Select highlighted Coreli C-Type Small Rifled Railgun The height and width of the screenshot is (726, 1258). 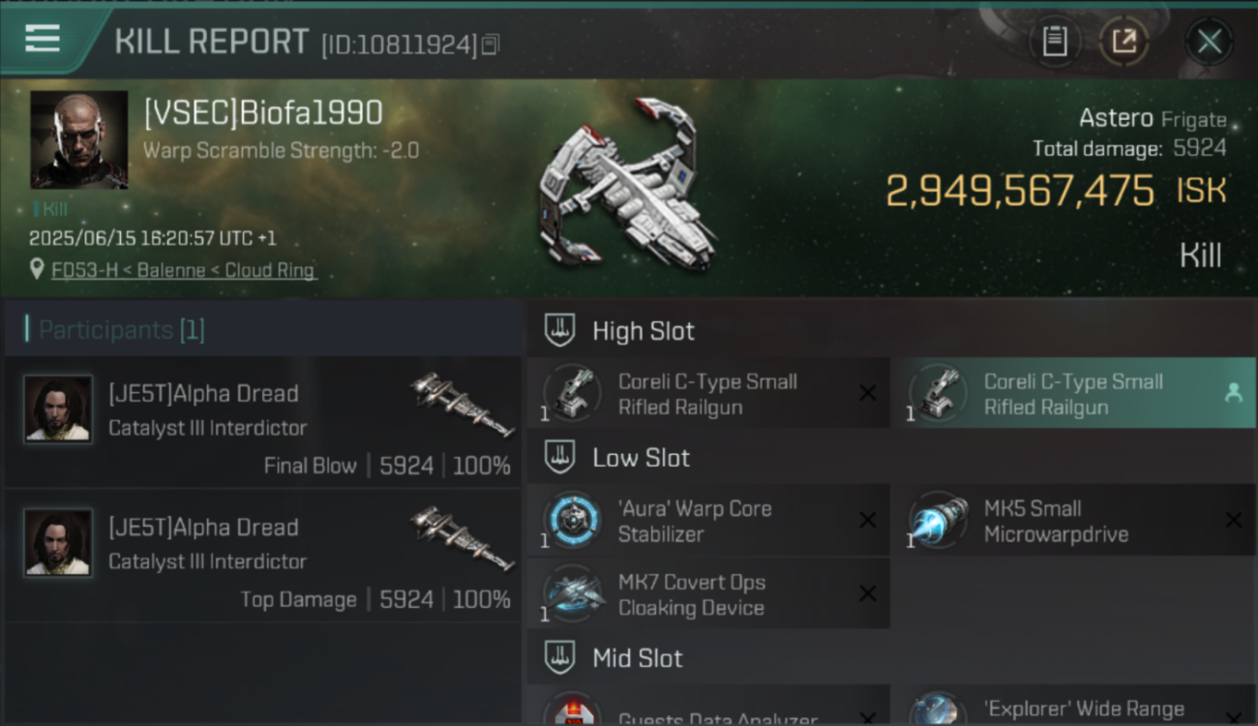[1074, 393]
